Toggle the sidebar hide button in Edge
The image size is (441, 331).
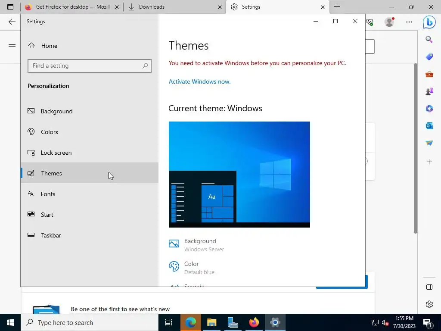(429, 287)
